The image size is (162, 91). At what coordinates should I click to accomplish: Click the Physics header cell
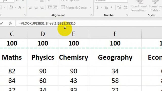point(43,57)
